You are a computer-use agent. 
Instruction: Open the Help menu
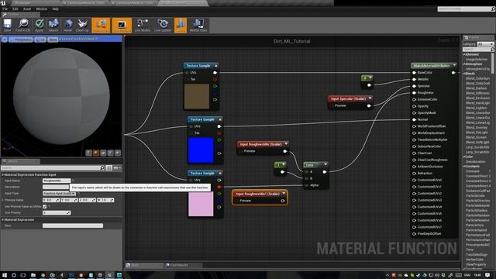[55, 9]
